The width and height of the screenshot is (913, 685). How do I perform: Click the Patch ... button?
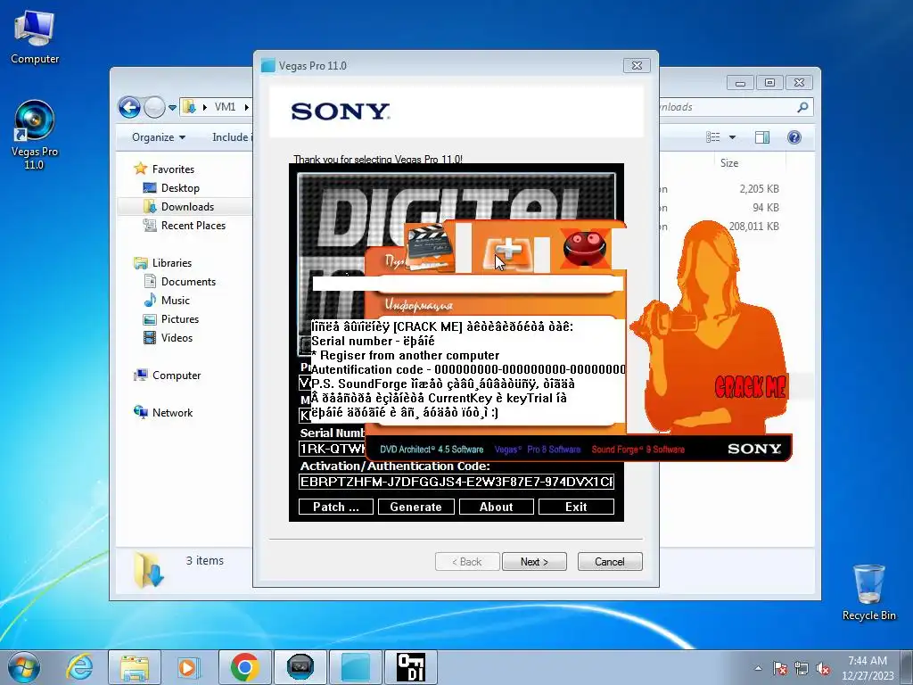[x=336, y=507]
